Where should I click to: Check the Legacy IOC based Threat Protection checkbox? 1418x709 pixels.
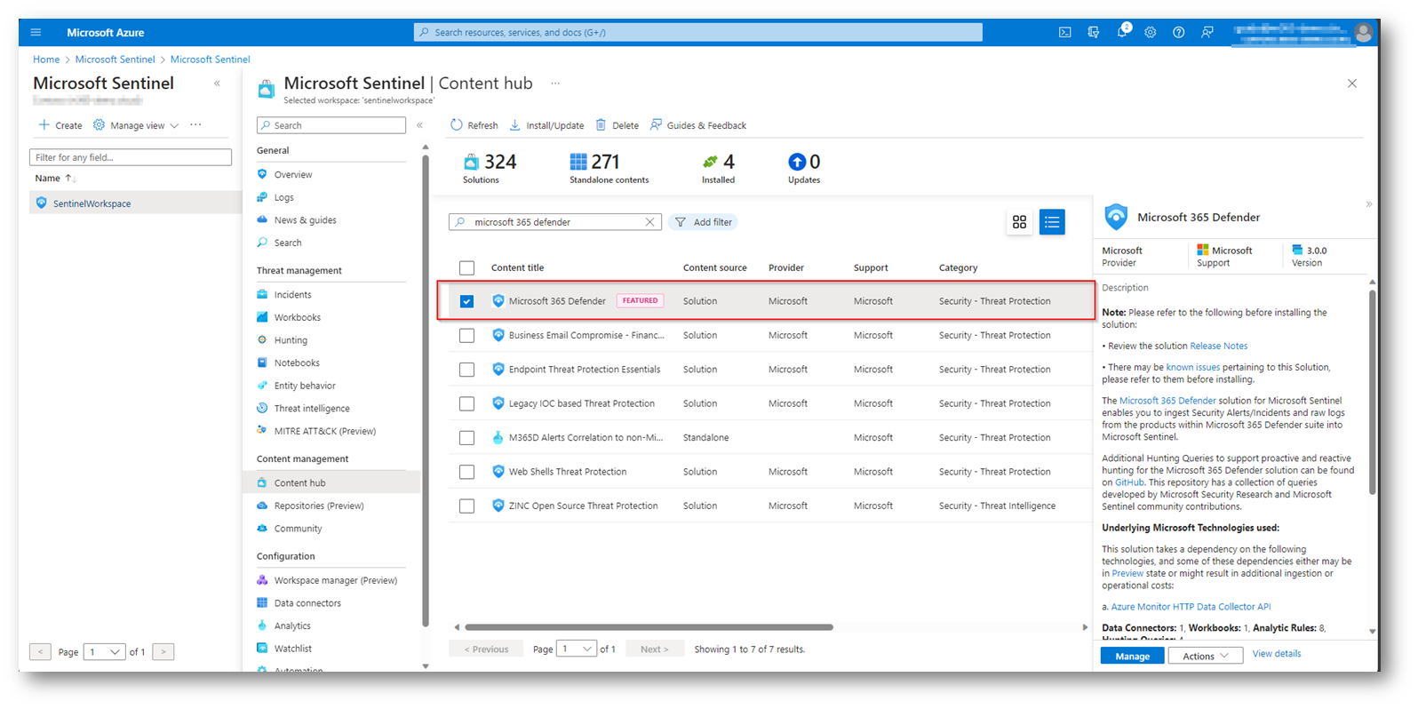coord(466,403)
